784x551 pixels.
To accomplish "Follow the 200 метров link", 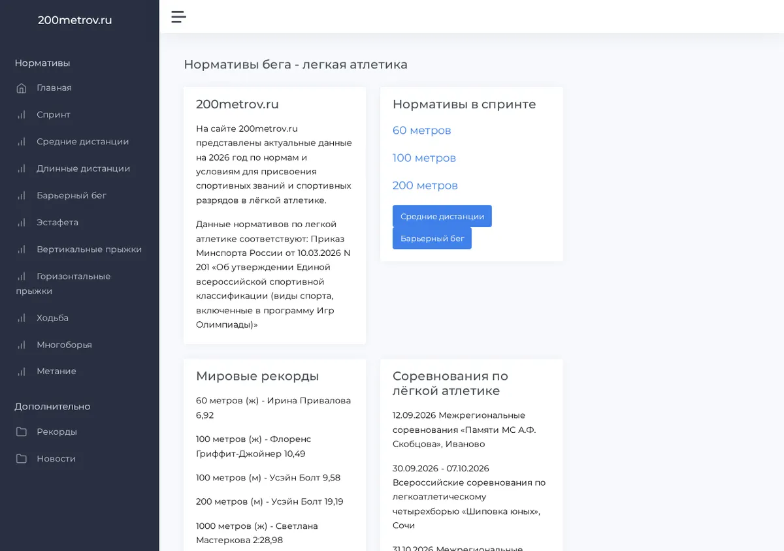I will 425,185.
